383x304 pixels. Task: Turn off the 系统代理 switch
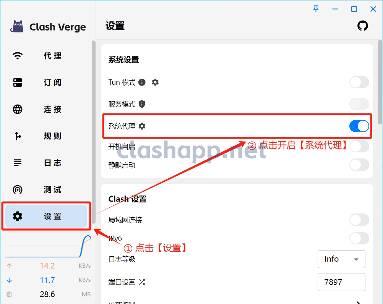(359, 126)
